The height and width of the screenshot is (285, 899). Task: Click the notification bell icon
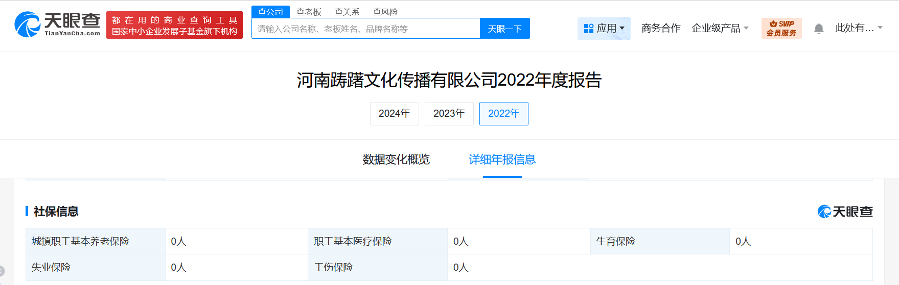(819, 29)
